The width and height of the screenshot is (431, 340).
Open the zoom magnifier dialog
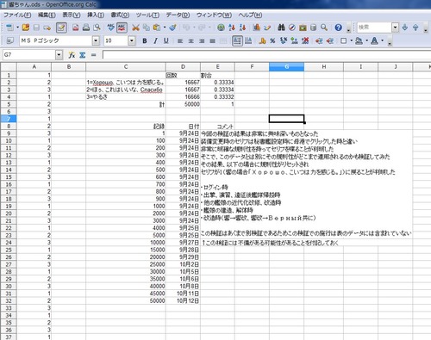point(324,28)
